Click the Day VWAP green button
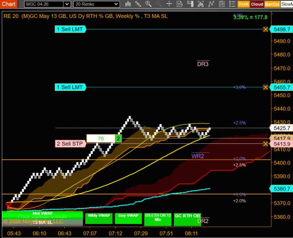 (x=128, y=218)
